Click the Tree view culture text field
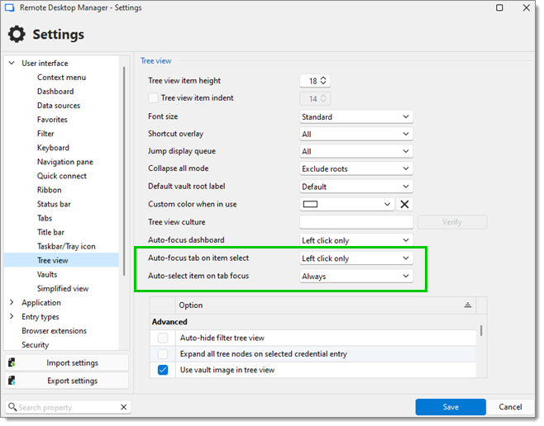Image resolution: width=544 pixels, height=426 pixels. tap(356, 222)
